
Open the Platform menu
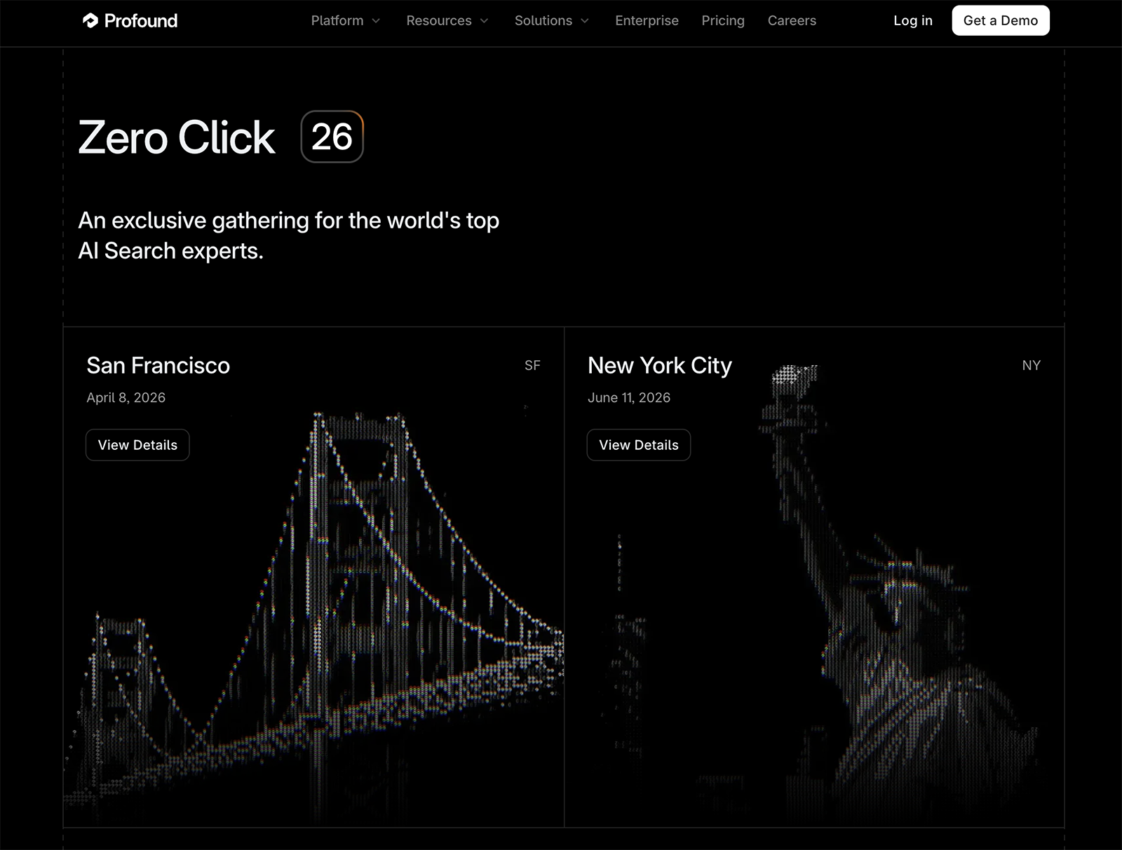[337, 21]
